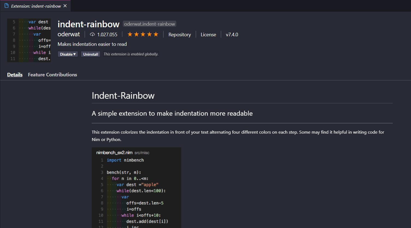This screenshot has width=411, height=228.
Task: Click the file icon on the extension tab
Action: click(7, 6)
